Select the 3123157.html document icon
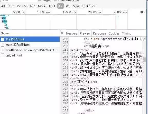The image size is (148, 114). (3, 39)
